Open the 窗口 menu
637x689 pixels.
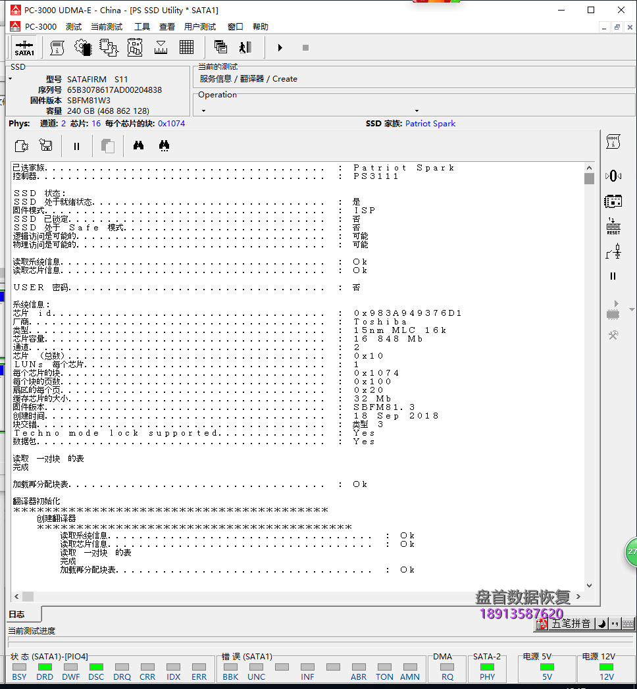click(x=236, y=27)
